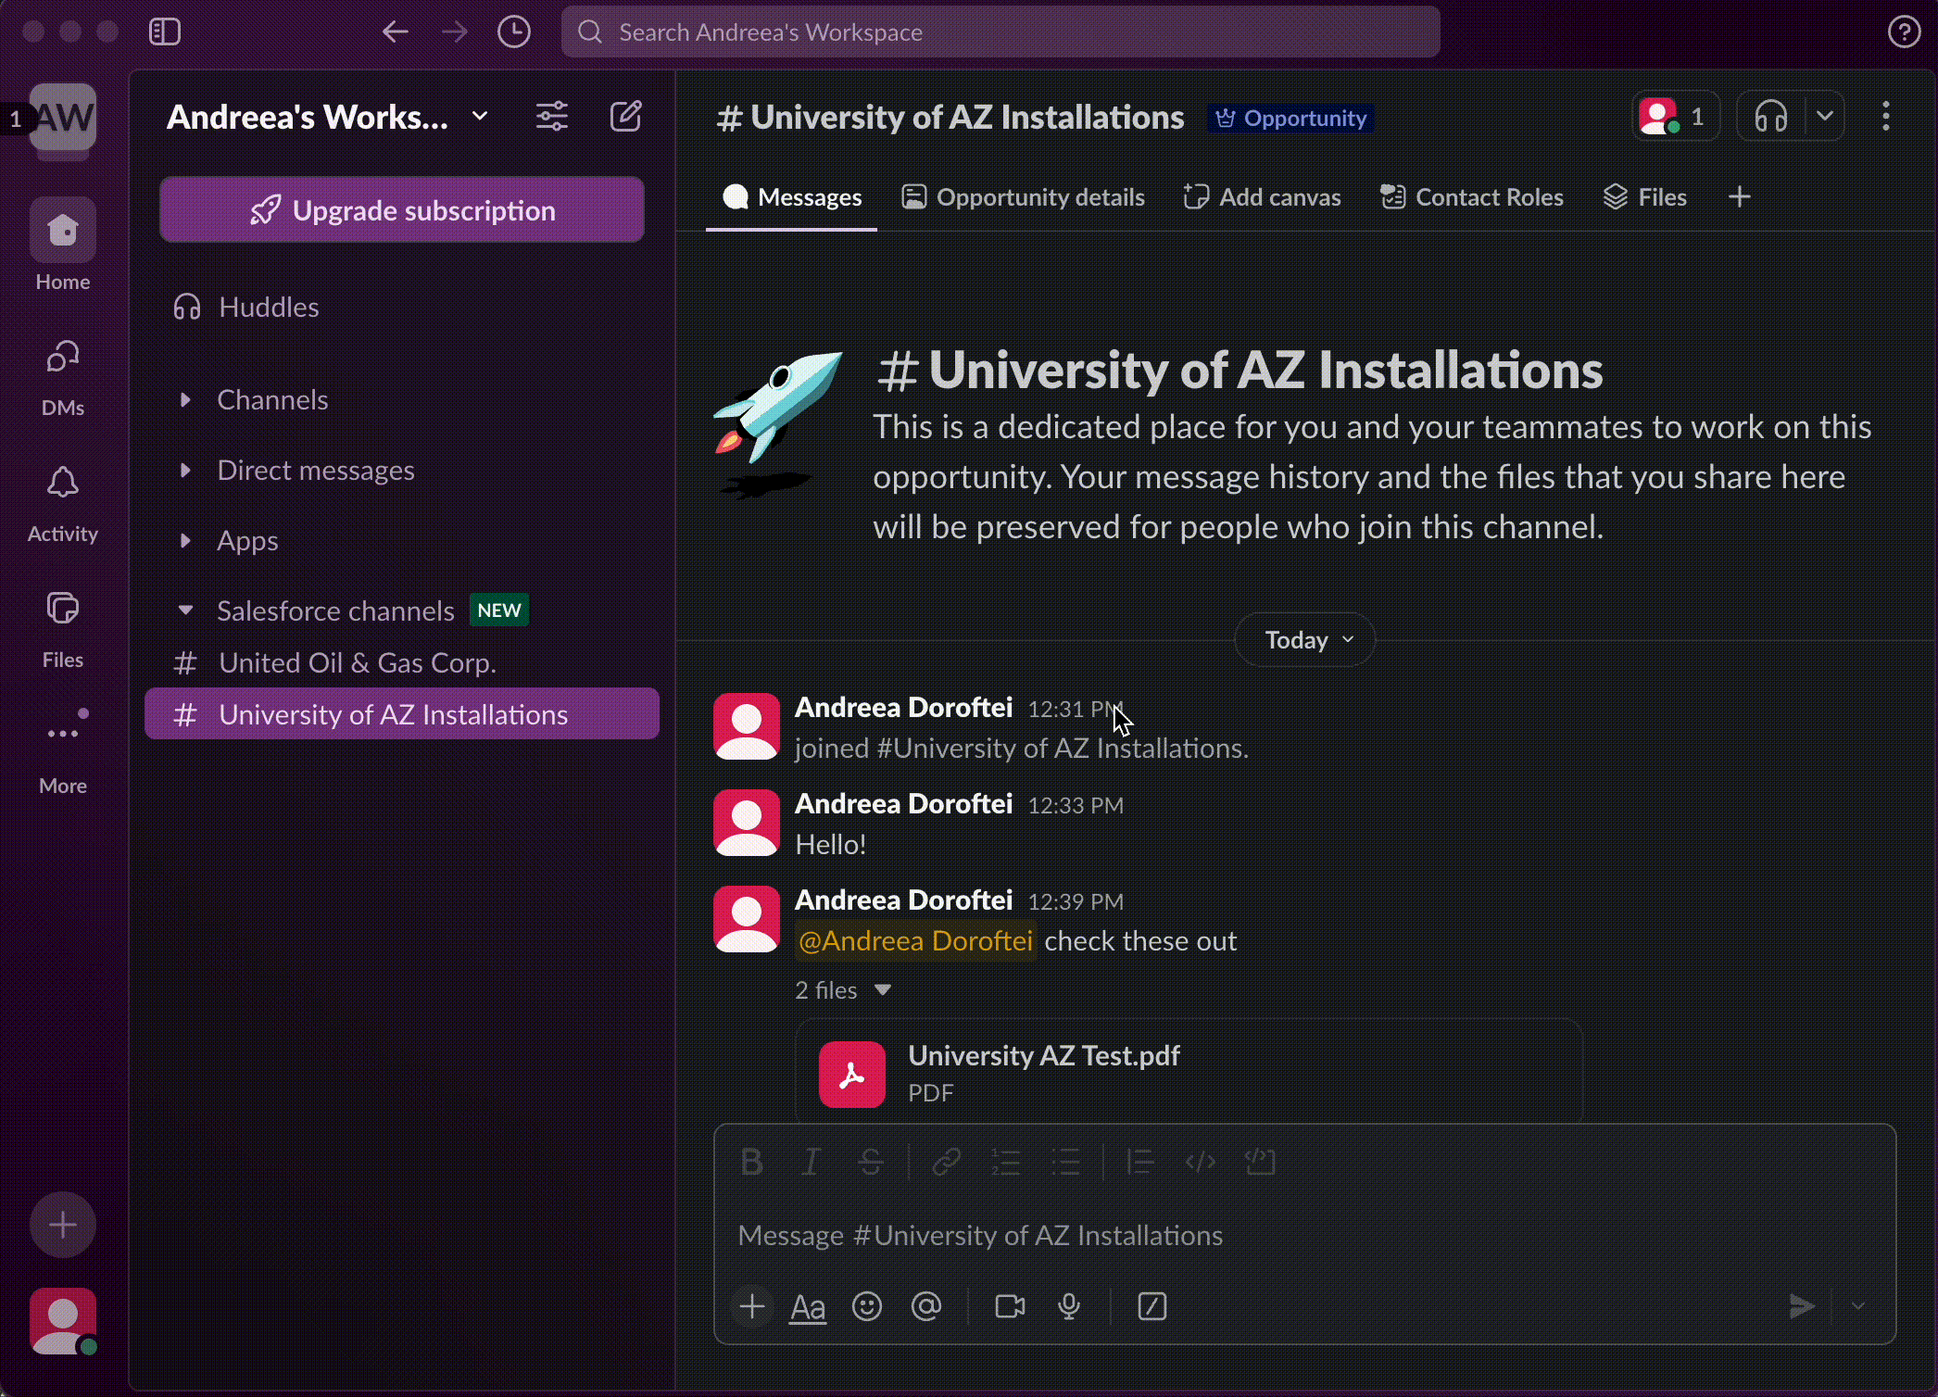Open the emoji picker in composer
1938x1397 pixels.
click(867, 1306)
